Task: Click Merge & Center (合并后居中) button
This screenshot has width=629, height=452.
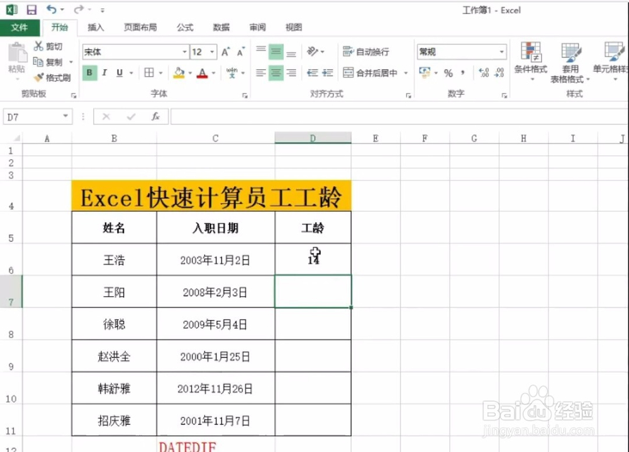Action: (370, 72)
